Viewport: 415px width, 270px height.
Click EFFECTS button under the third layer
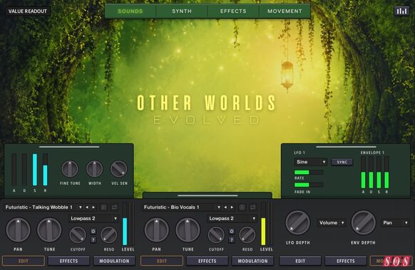pos(346,261)
